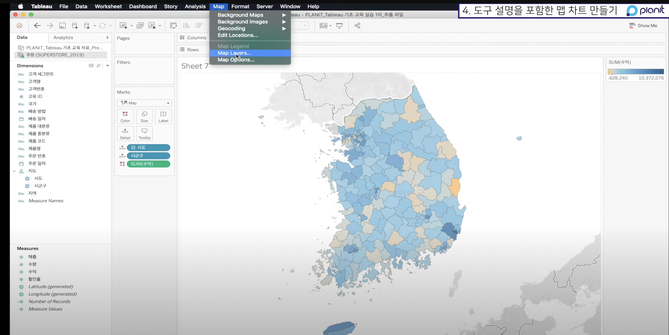Open the clear sheet dropdown arrow
This screenshot has width=669, height=335.
[x=160, y=26]
